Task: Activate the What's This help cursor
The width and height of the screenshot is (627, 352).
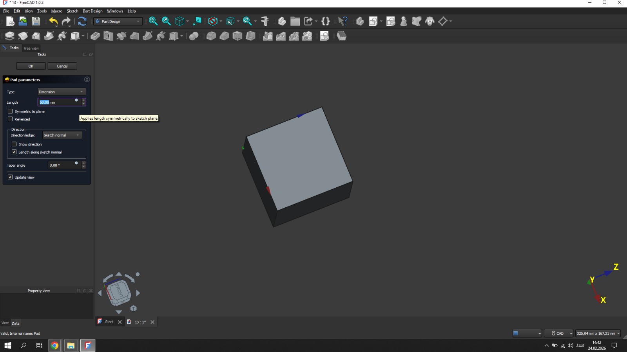Action: click(343, 21)
